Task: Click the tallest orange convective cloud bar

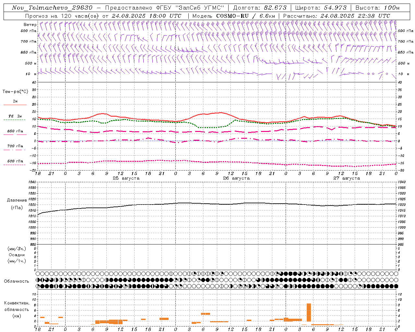Action: [x=309, y=313]
